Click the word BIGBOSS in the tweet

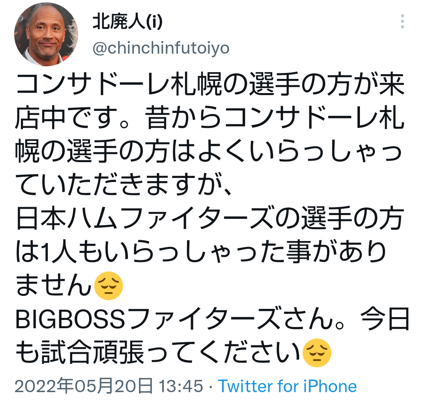71,319
